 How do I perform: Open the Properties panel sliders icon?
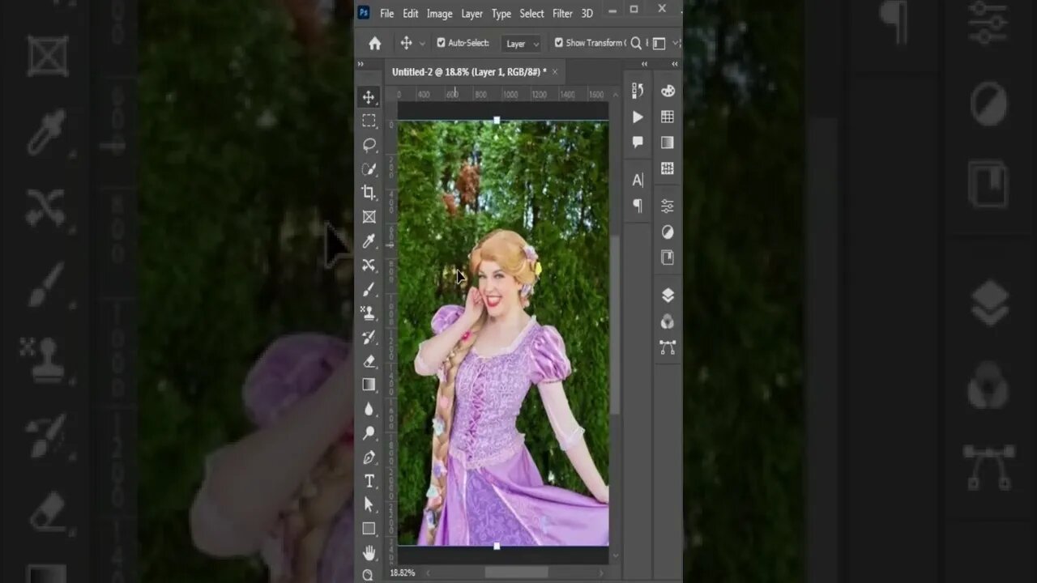coord(668,206)
